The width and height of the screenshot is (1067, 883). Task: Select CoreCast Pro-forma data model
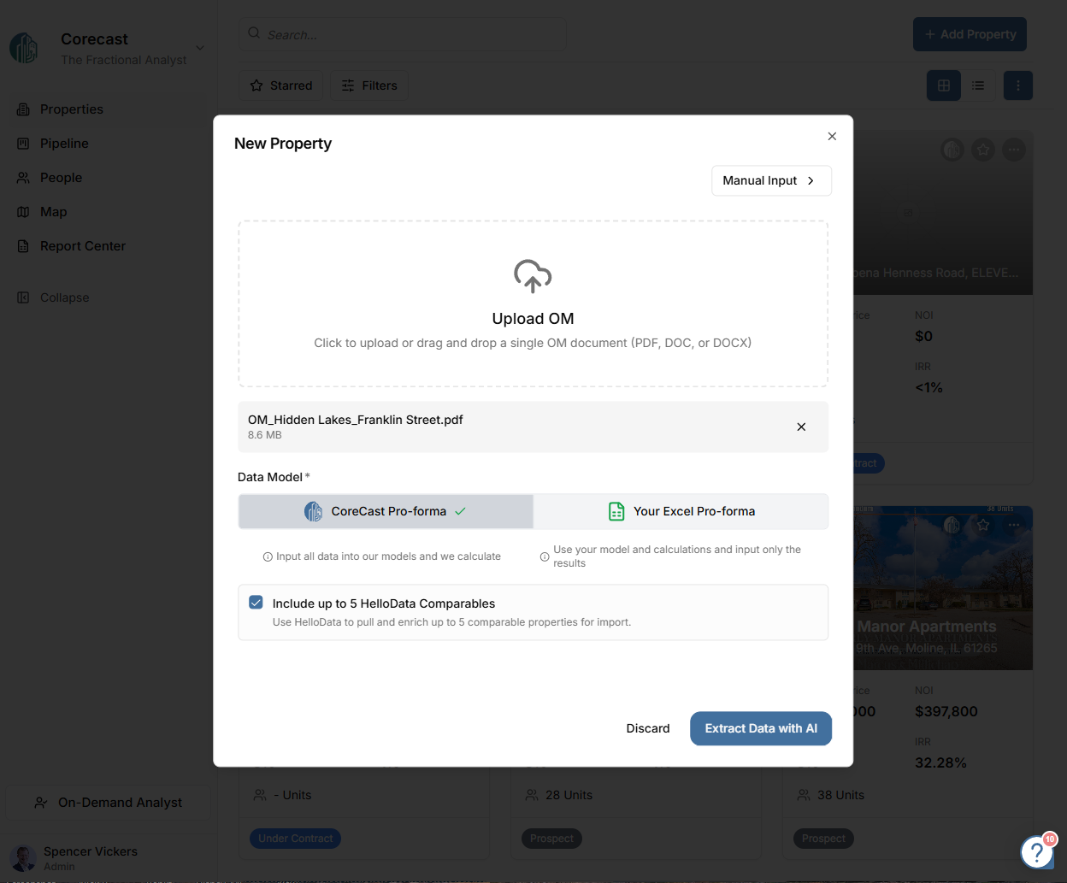coord(386,511)
